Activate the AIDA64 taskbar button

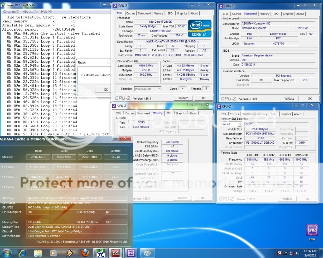[x=115, y=253]
